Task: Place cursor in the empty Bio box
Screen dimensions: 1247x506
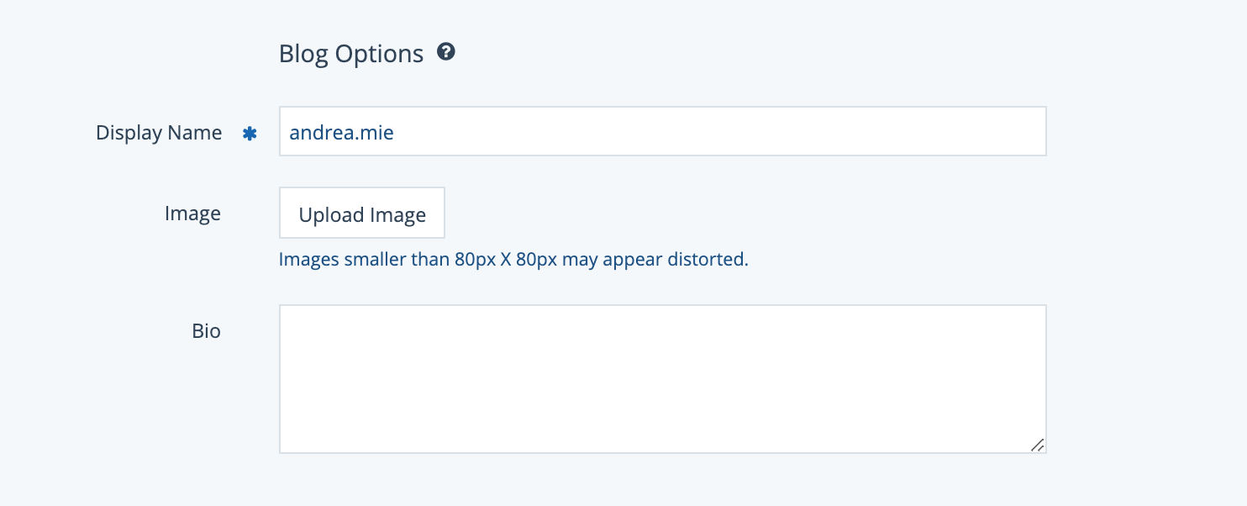Action: (x=662, y=378)
